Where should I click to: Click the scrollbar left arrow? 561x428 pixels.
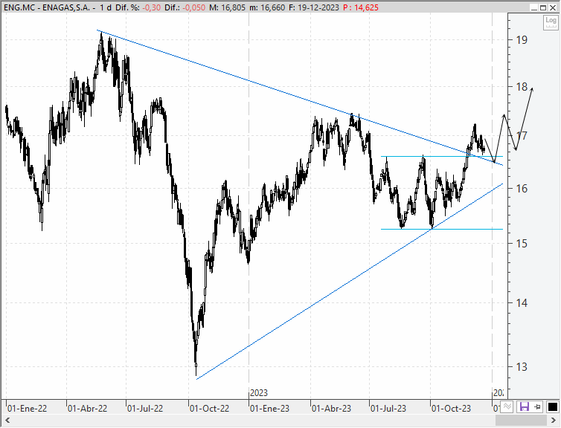pyautogui.click(x=7, y=420)
